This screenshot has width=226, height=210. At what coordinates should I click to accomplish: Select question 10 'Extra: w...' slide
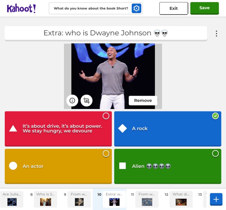[114, 199]
